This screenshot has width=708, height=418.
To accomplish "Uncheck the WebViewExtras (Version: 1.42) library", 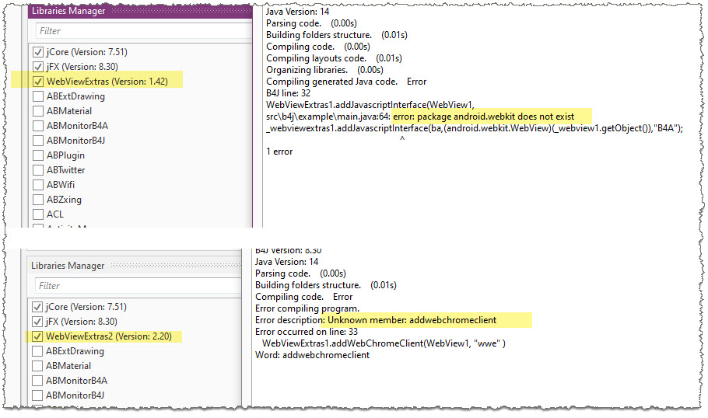I will (x=38, y=82).
